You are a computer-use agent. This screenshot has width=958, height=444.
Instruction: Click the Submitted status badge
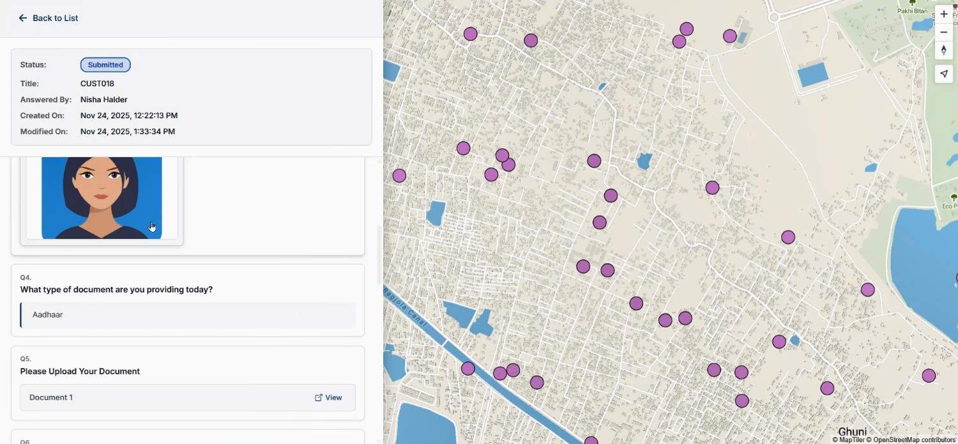pyautogui.click(x=105, y=65)
